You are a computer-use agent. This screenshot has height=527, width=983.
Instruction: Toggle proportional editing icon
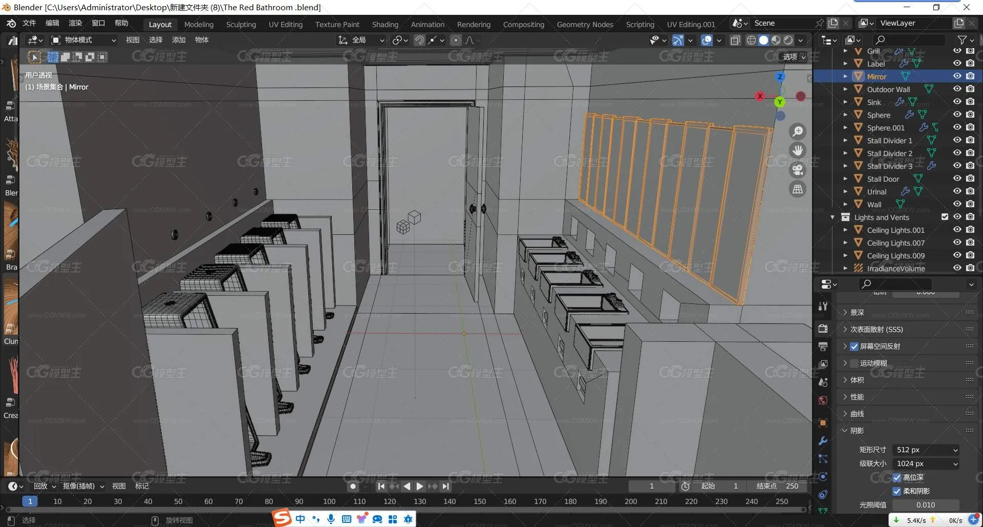pyautogui.click(x=456, y=40)
